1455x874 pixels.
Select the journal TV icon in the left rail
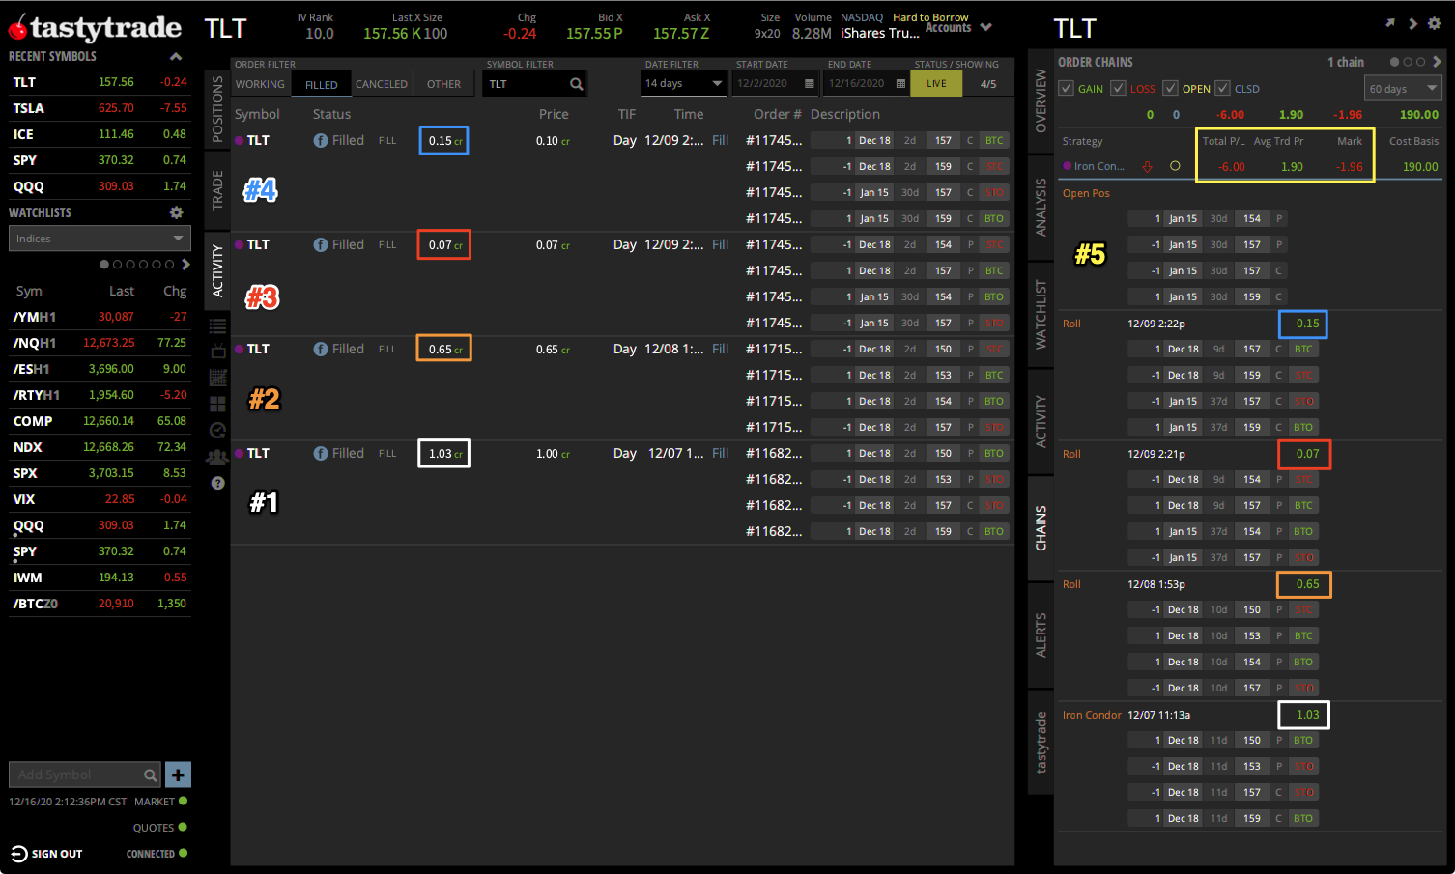click(217, 352)
